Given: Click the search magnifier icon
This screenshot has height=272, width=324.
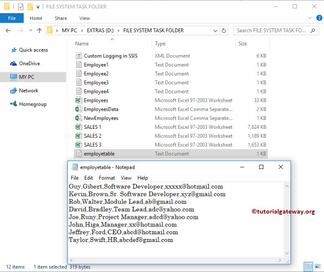Looking at the screenshot, I should [x=313, y=31].
